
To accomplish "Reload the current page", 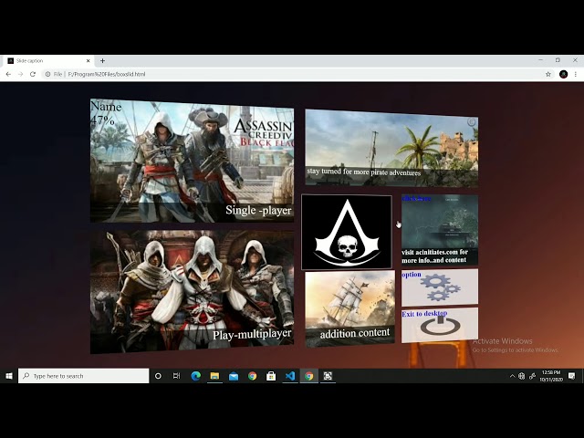I will pyautogui.click(x=33, y=74).
